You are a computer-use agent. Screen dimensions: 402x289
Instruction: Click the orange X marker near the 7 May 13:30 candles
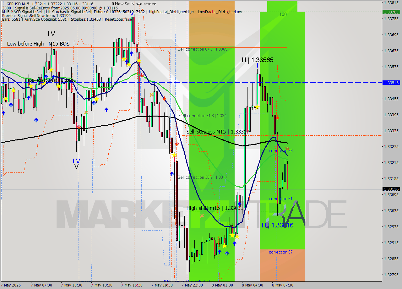pos(87,112)
